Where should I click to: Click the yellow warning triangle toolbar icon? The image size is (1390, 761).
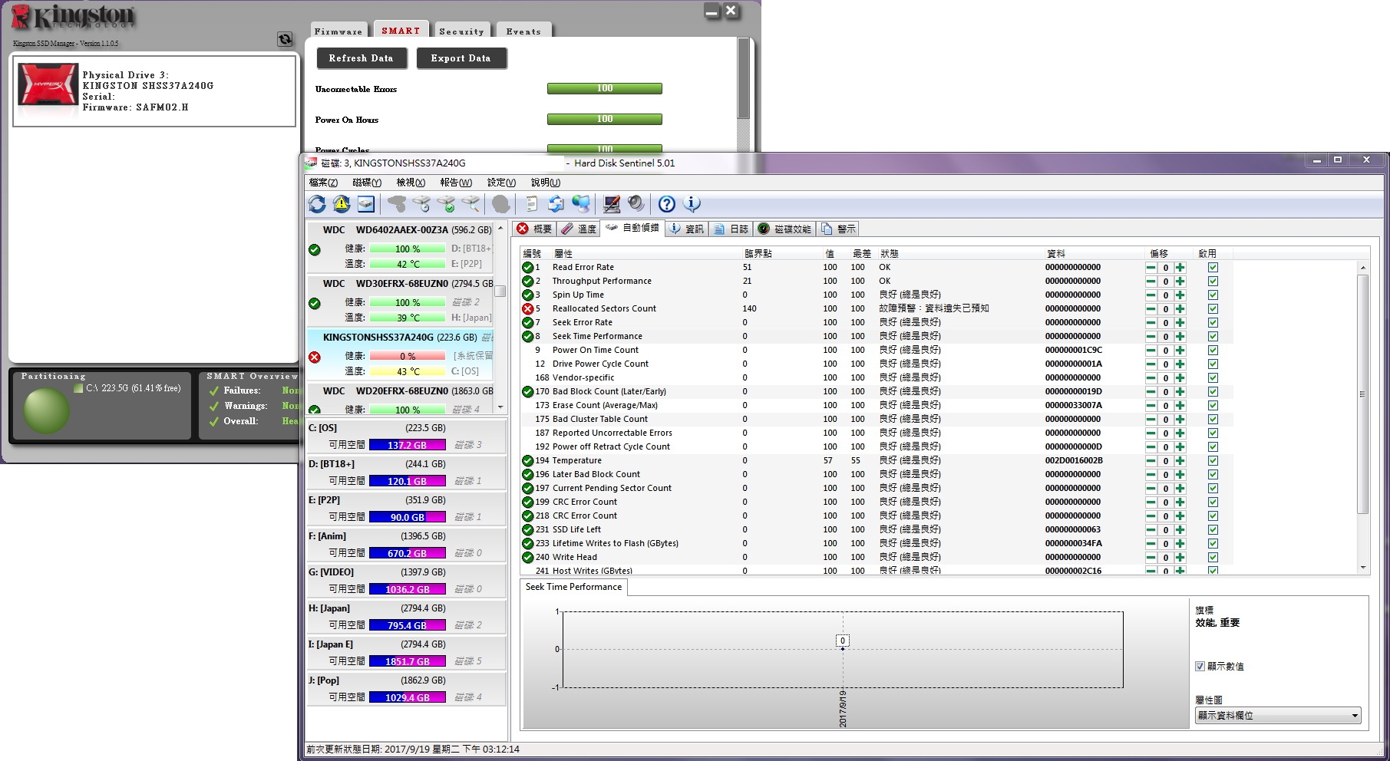pyautogui.click(x=342, y=204)
